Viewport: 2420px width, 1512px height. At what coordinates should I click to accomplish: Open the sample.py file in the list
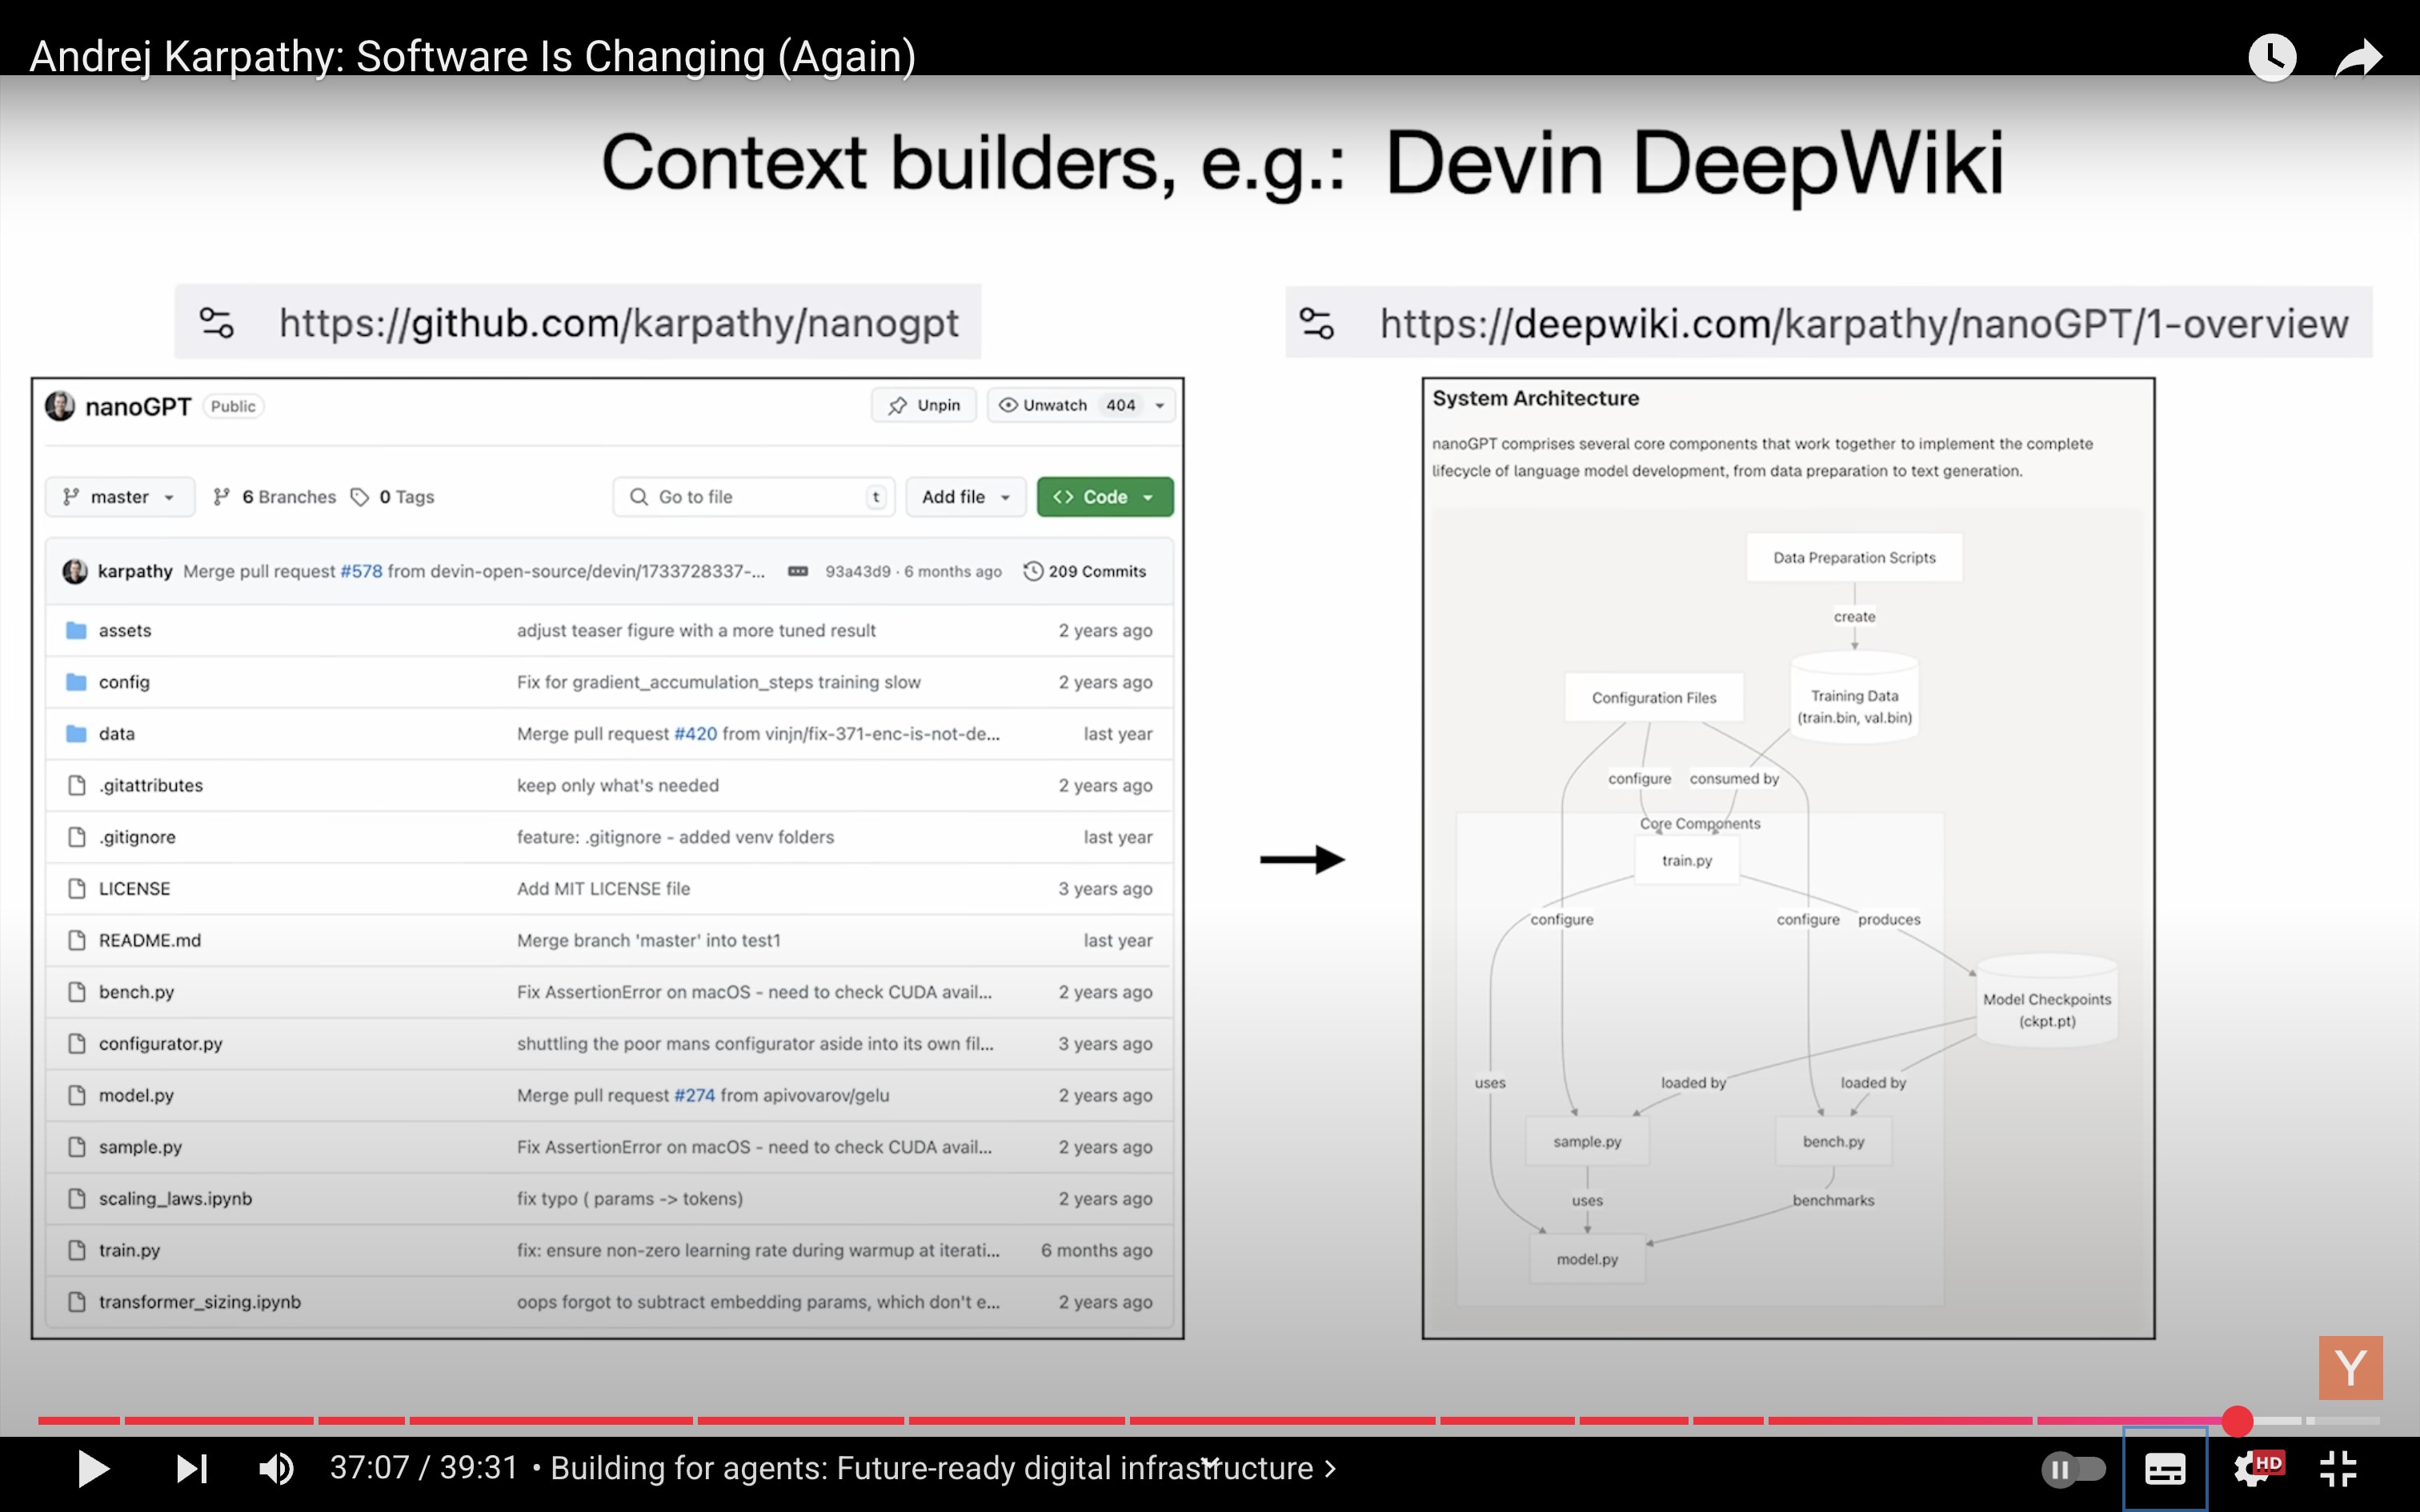pyautogui.click(x=140, y=1147)
